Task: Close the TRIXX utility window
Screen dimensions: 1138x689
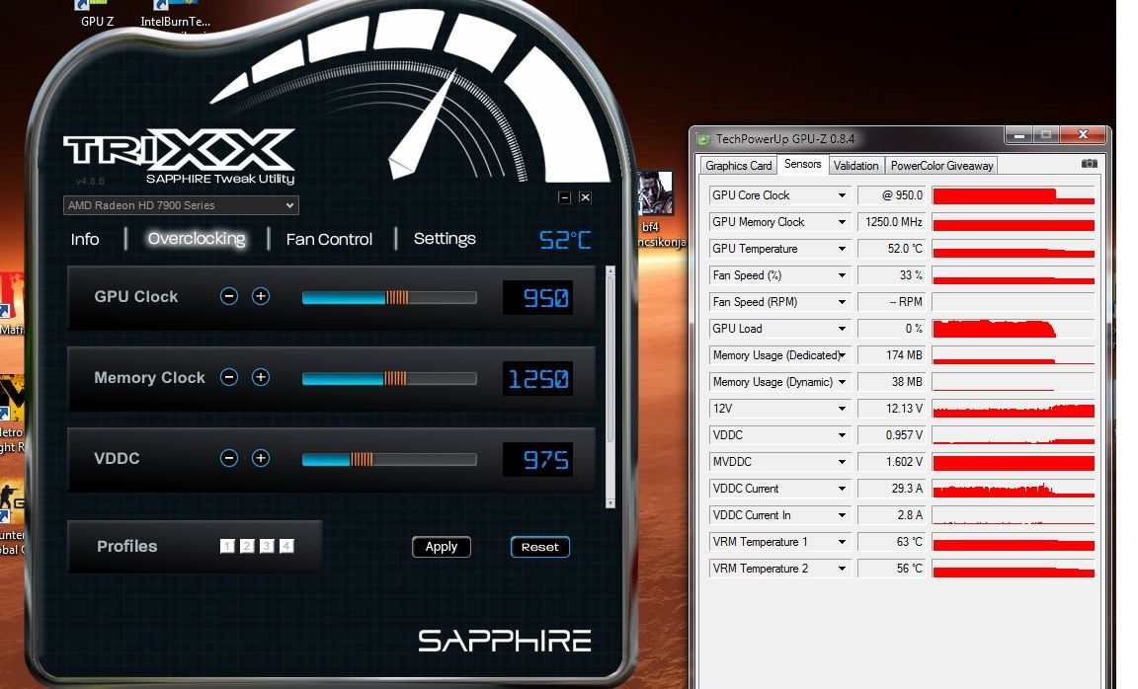Action: (585, 197)
